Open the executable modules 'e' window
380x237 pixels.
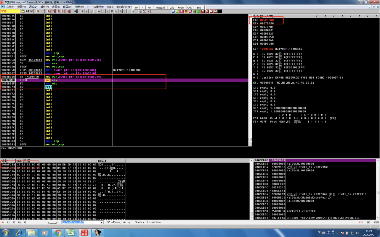[86, 11]
